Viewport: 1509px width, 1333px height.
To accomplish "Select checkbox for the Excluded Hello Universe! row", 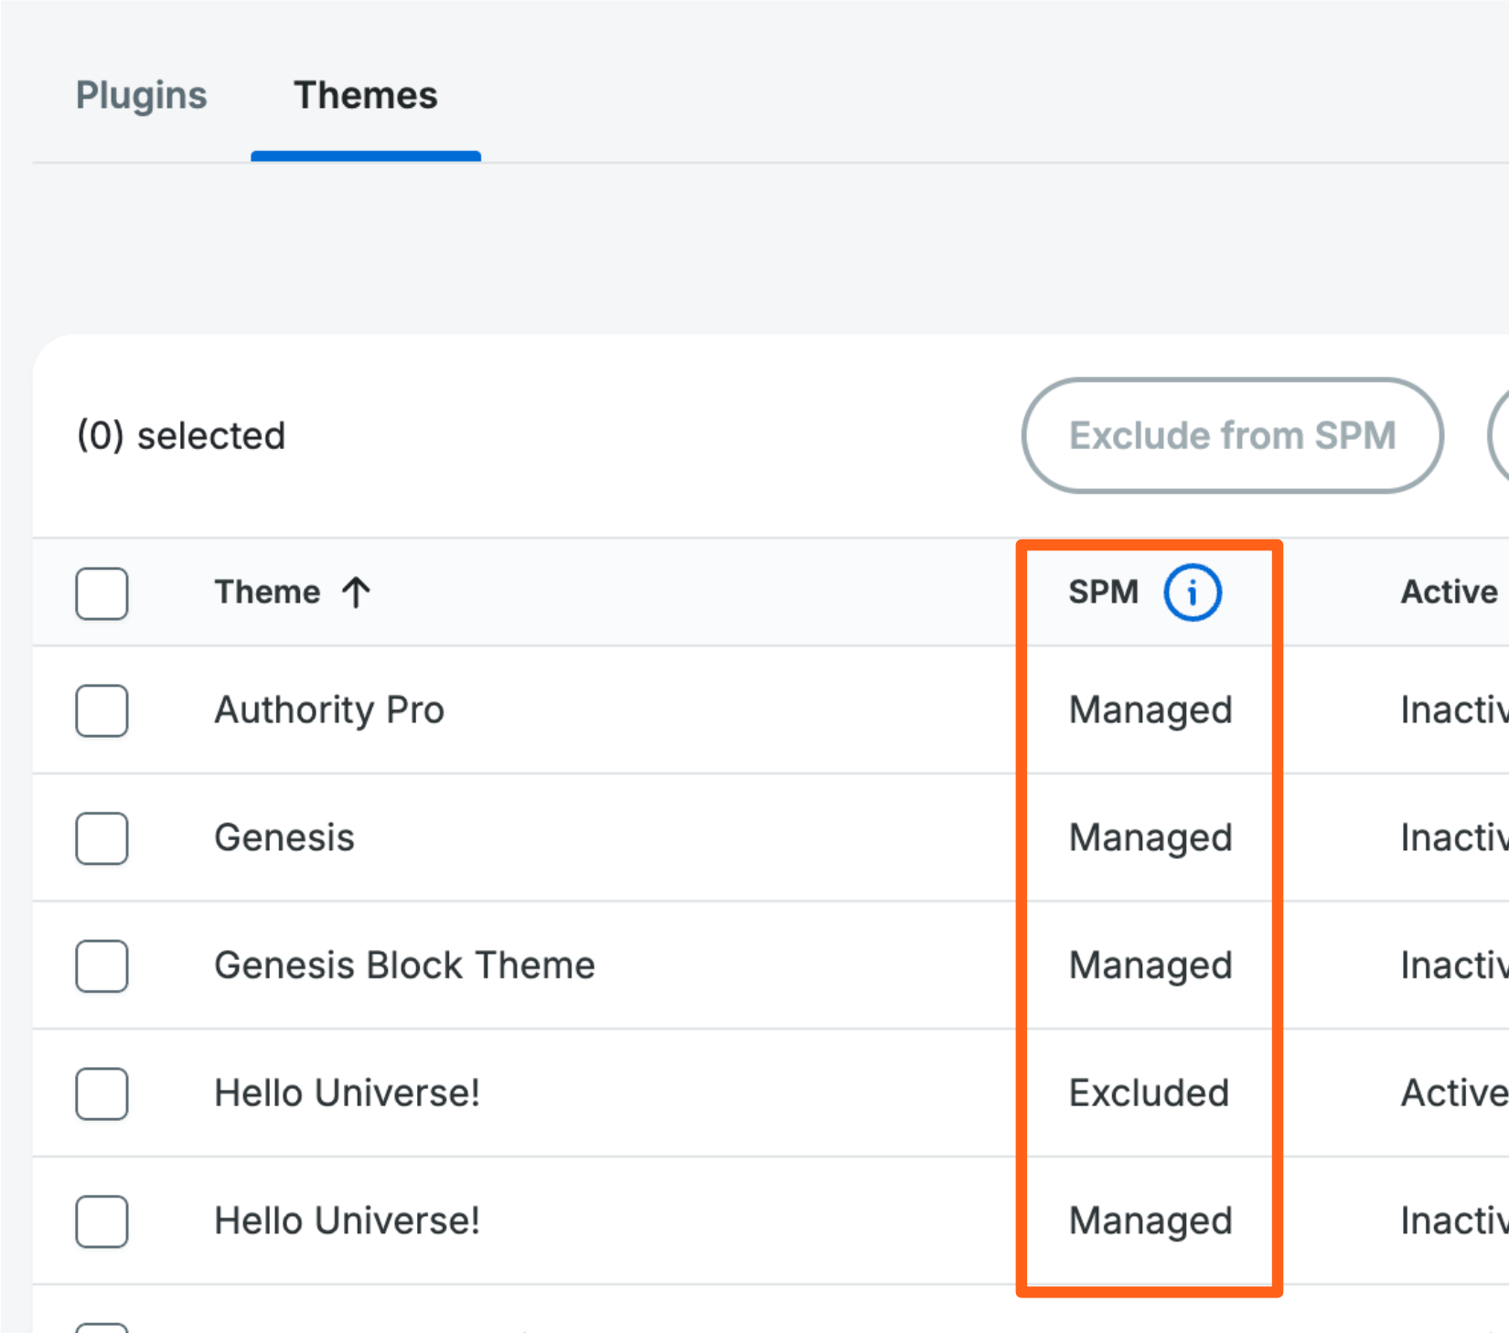I will point(102,1093).
